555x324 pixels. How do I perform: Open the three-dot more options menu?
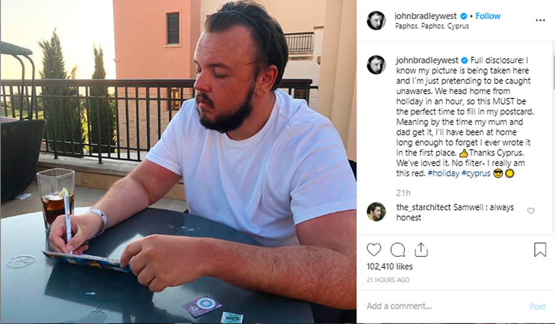[x=540, y=20]
